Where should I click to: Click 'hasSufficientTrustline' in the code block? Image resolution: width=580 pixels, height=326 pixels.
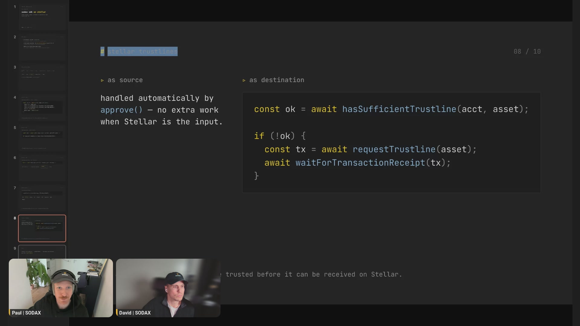coord(399,109)
